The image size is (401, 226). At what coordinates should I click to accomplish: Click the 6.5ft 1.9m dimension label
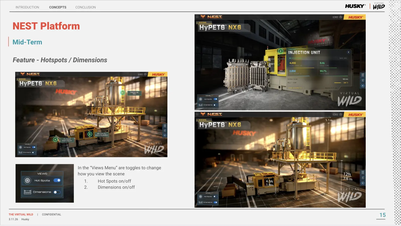point(270,183)
